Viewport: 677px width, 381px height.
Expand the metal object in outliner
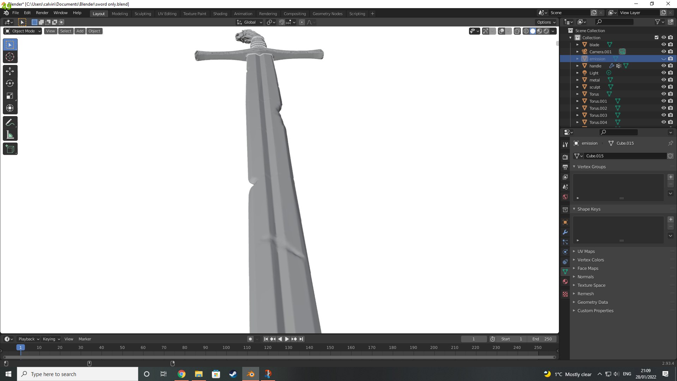pos(578,80)
